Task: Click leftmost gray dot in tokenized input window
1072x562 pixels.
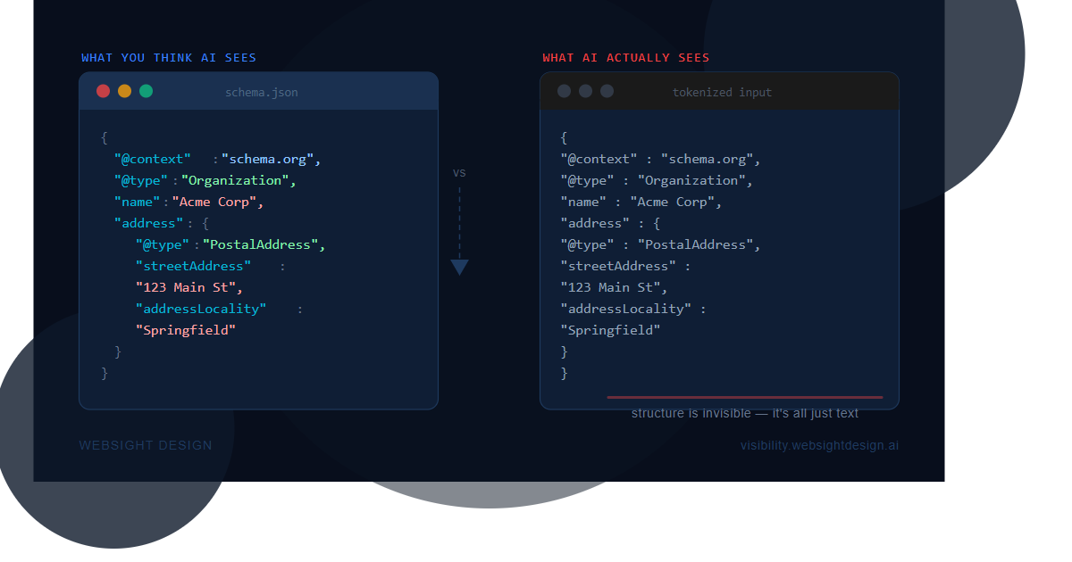Action: (x=565, y=91)
